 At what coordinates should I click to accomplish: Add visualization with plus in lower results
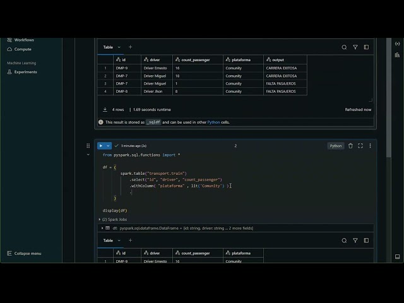(x=131, y=241)
